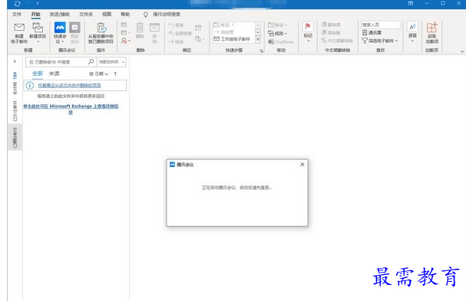Open the 文件 menu tab

17,14
